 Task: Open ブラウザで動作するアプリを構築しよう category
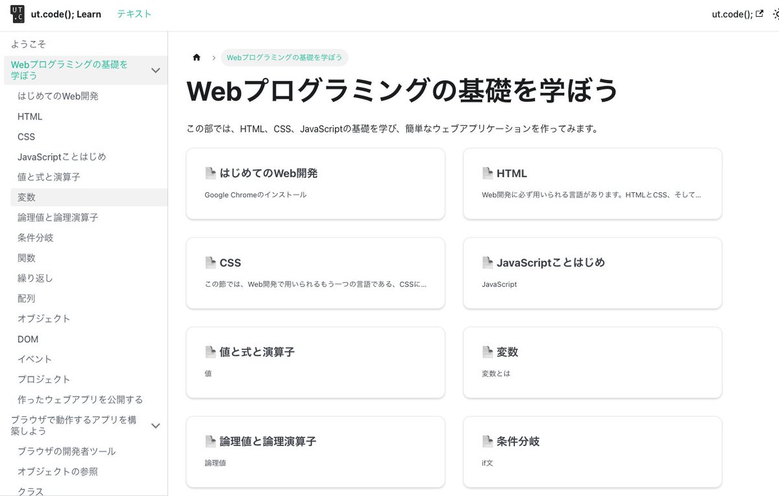click(x=73, y=426)
